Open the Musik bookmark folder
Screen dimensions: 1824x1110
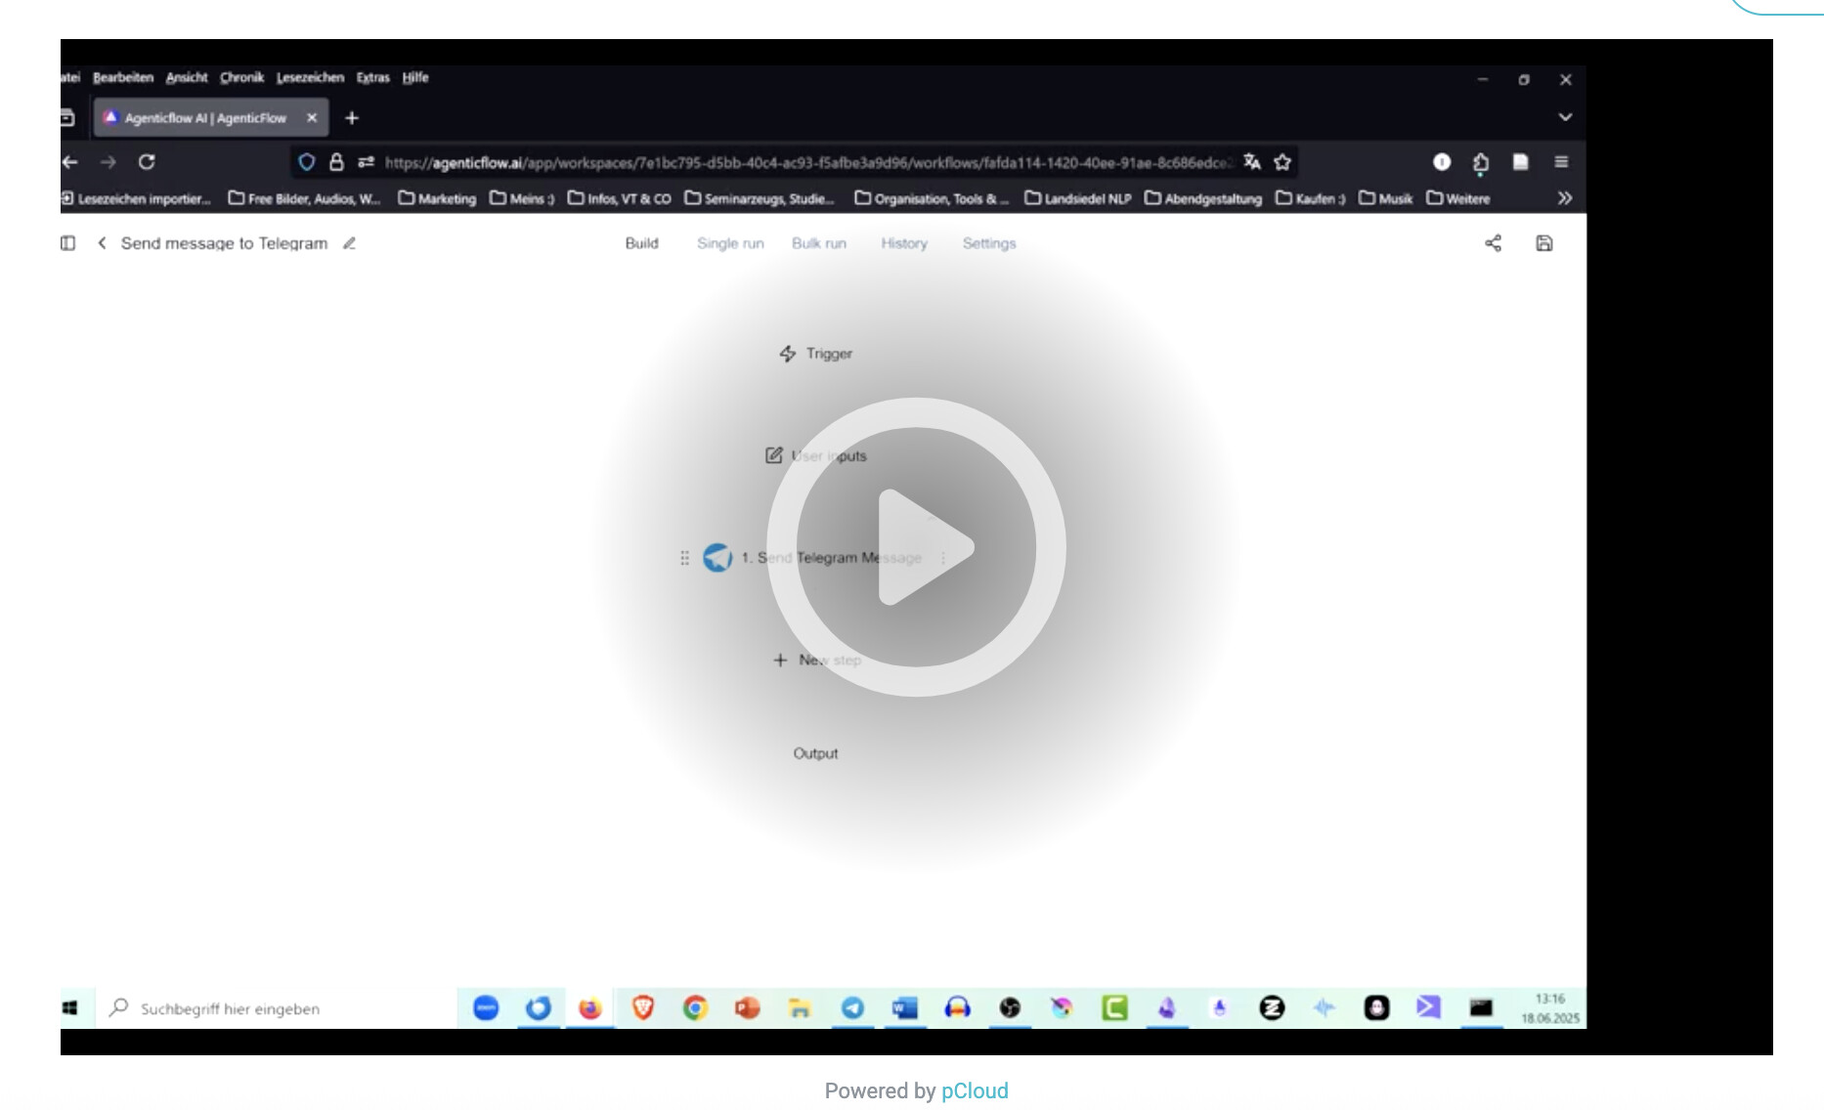1386,198
